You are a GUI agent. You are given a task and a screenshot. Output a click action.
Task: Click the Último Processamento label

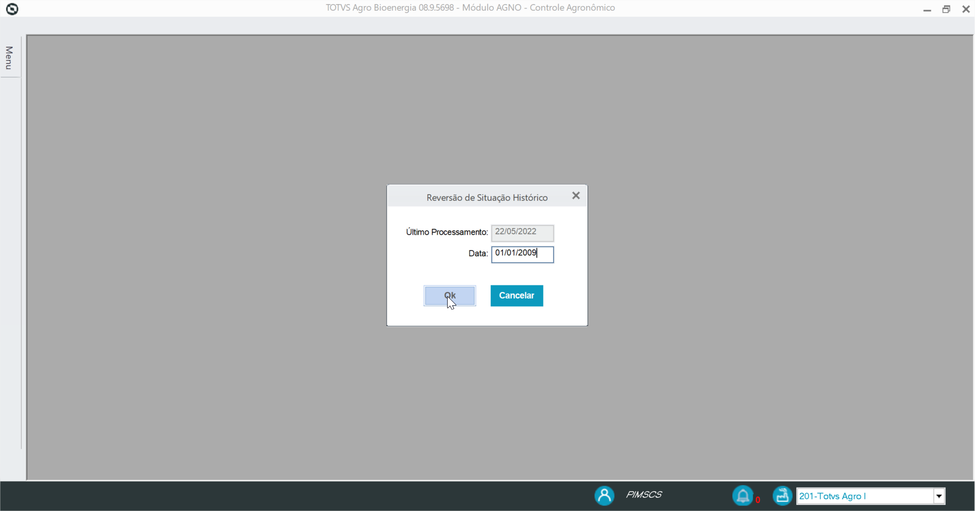point(447,232)
